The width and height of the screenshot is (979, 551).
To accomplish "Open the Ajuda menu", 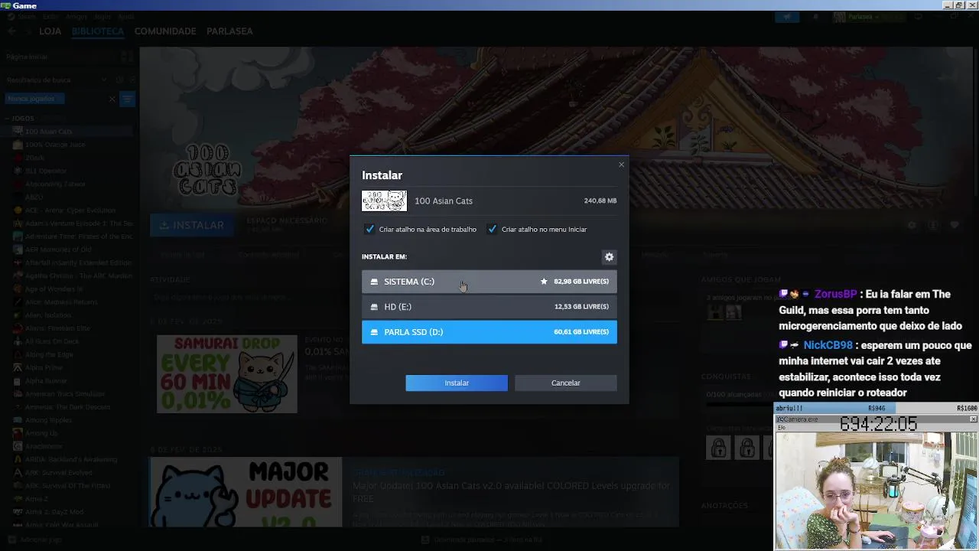I will (126, 16).
